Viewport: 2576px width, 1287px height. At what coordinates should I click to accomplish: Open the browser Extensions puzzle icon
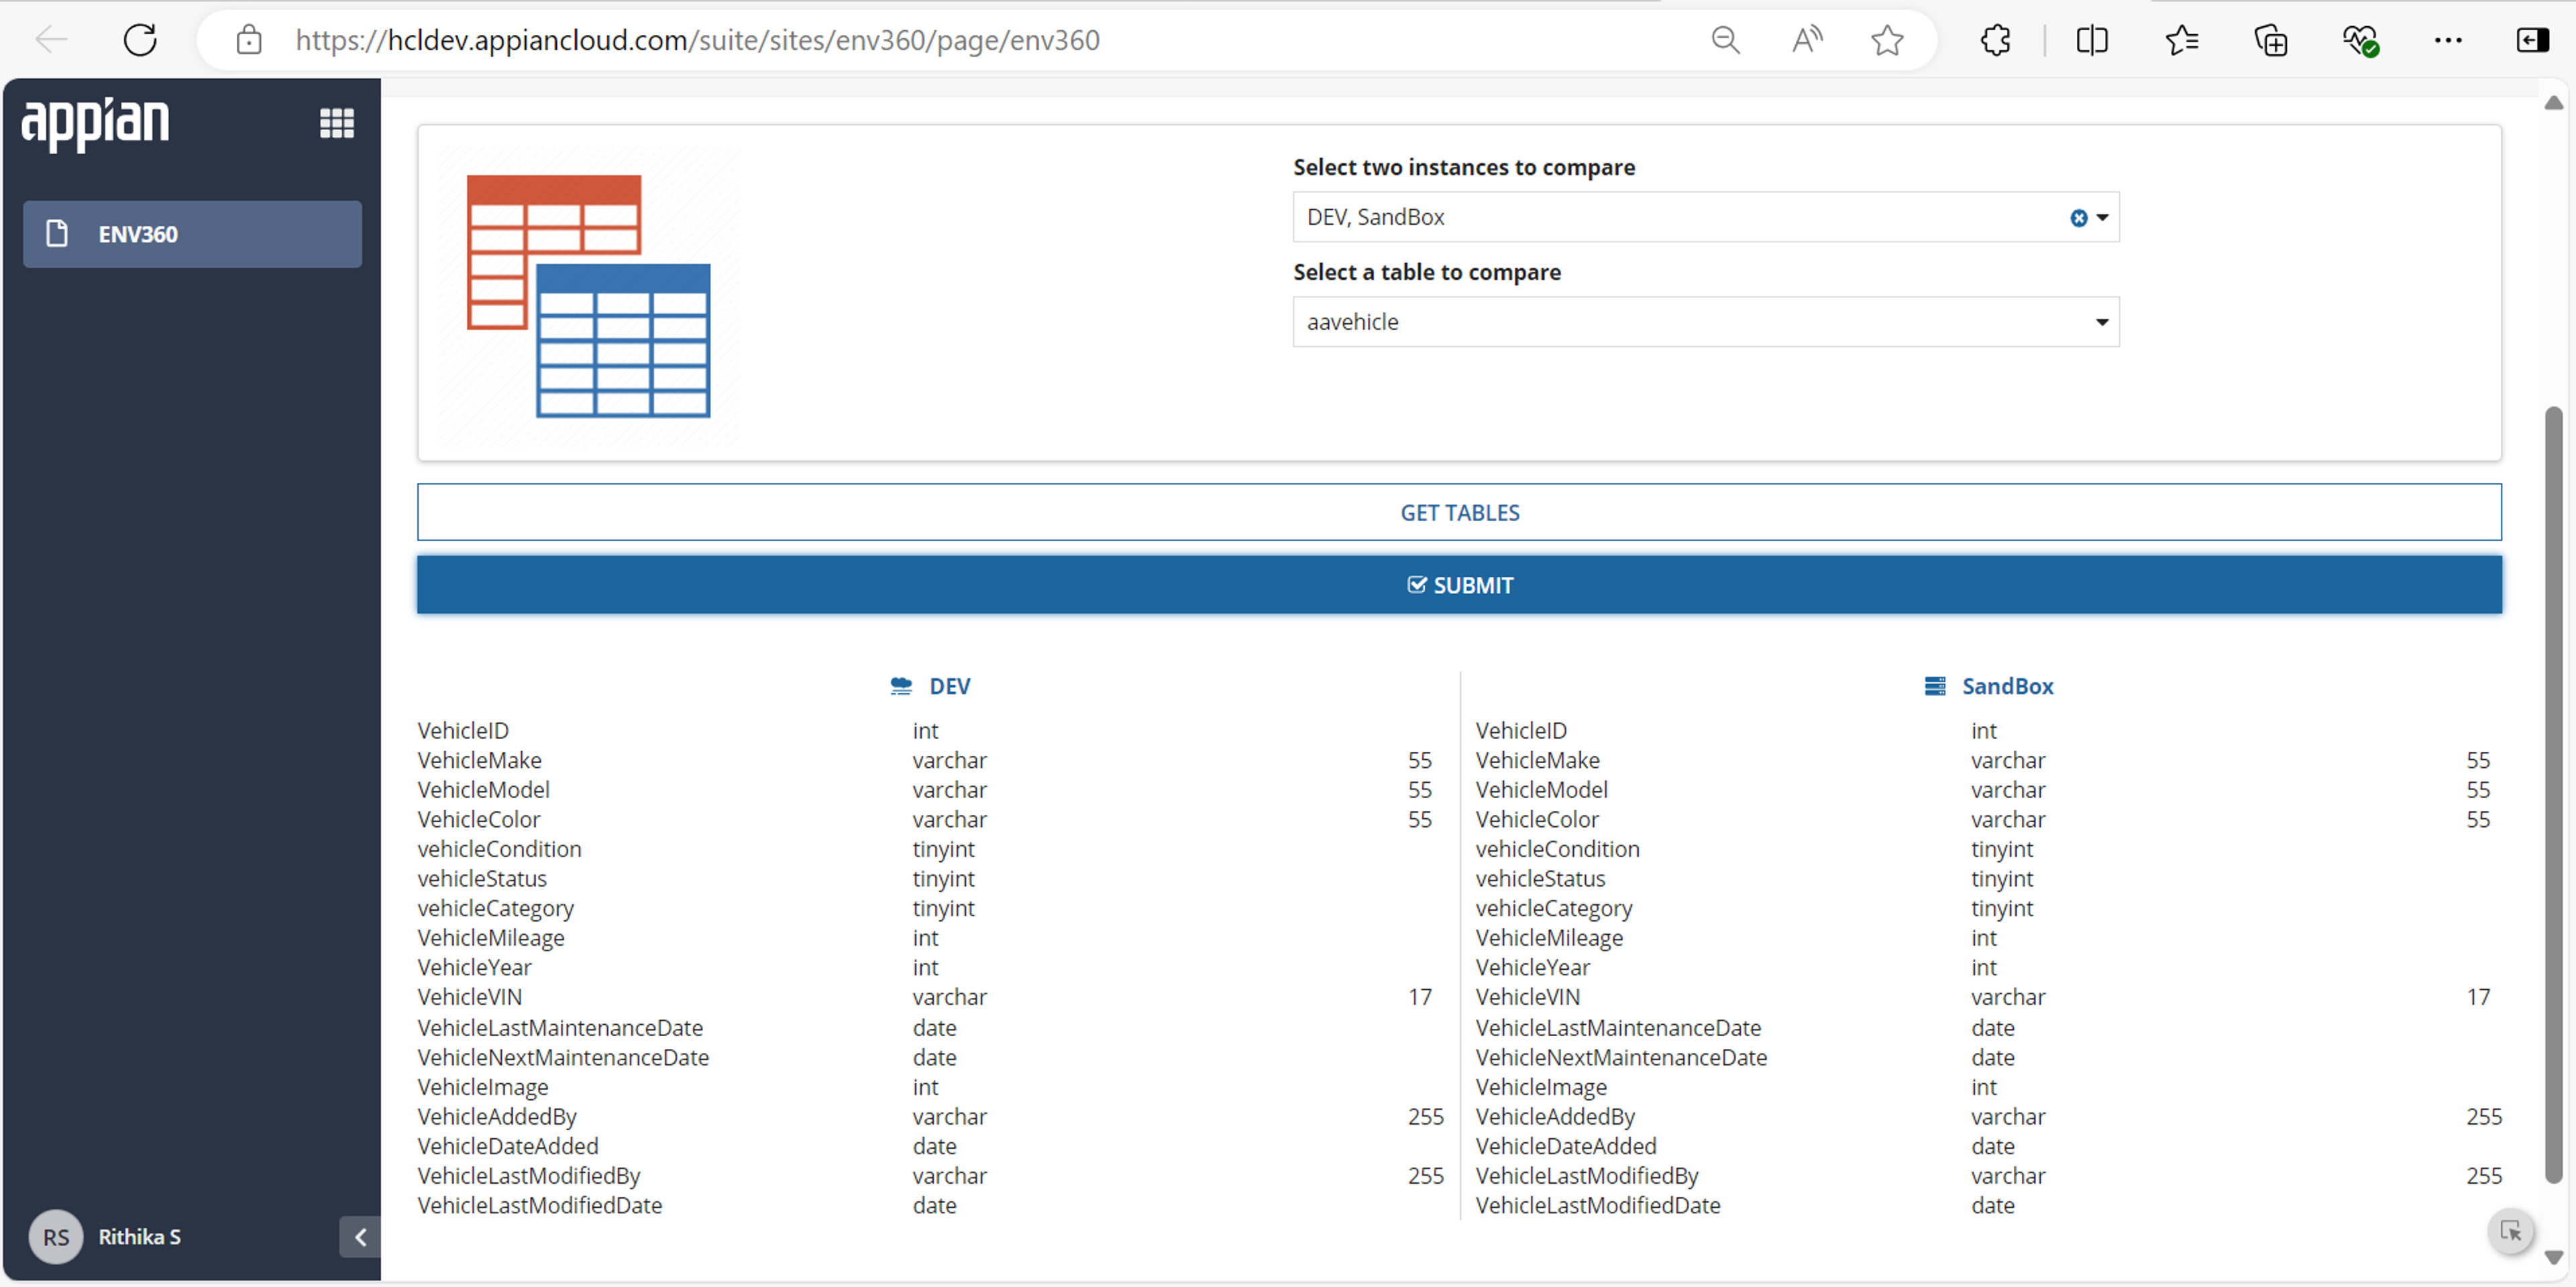pyautogui.click(x=1995, y=40)
